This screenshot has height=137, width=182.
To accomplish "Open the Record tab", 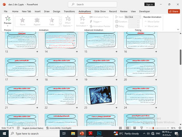I will tap(113, 11).
